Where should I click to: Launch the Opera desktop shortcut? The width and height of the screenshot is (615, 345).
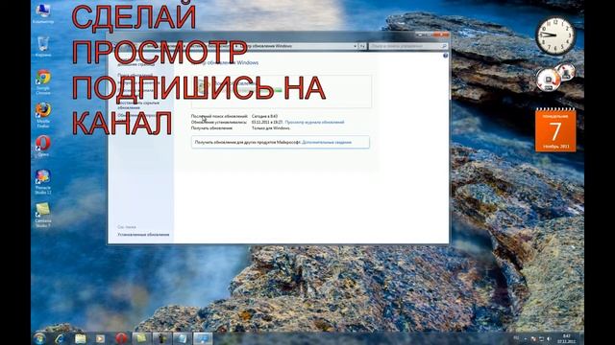coord(43,146)
